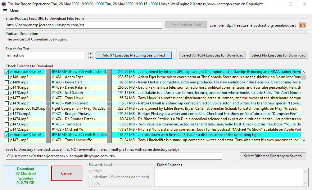Select High network load radio button
Screen dimensions: 312x190
91,171
